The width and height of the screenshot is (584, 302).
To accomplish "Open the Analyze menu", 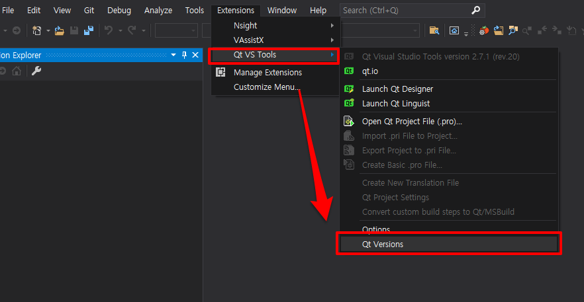I will pos(158,11).
